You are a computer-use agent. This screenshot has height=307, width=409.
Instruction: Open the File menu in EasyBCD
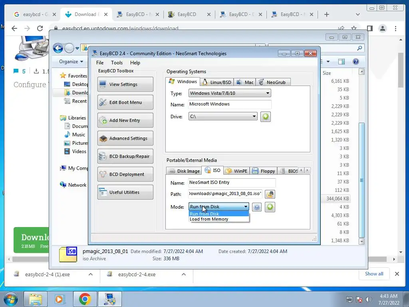[99, 63]
